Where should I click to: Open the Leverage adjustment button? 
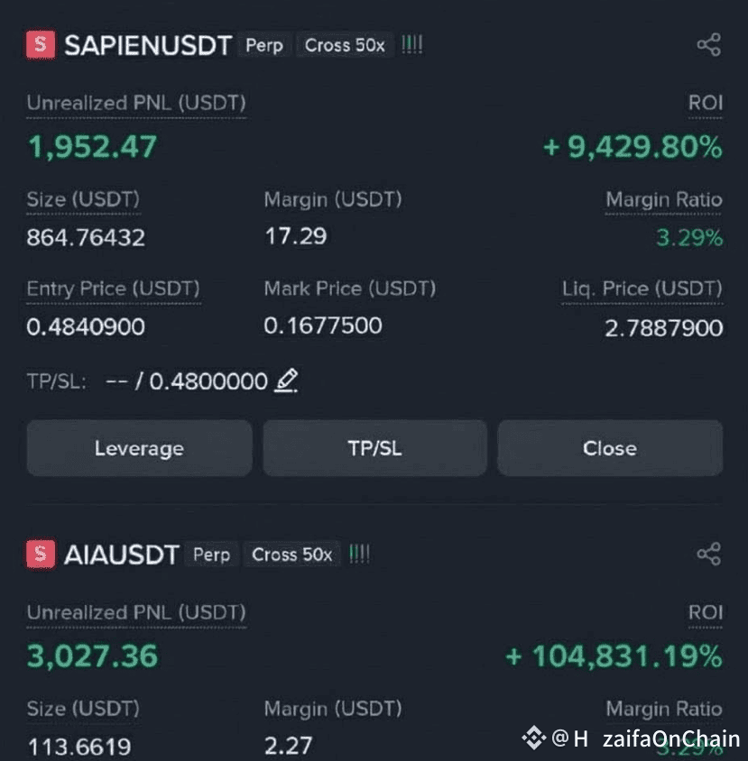[139, 448]
